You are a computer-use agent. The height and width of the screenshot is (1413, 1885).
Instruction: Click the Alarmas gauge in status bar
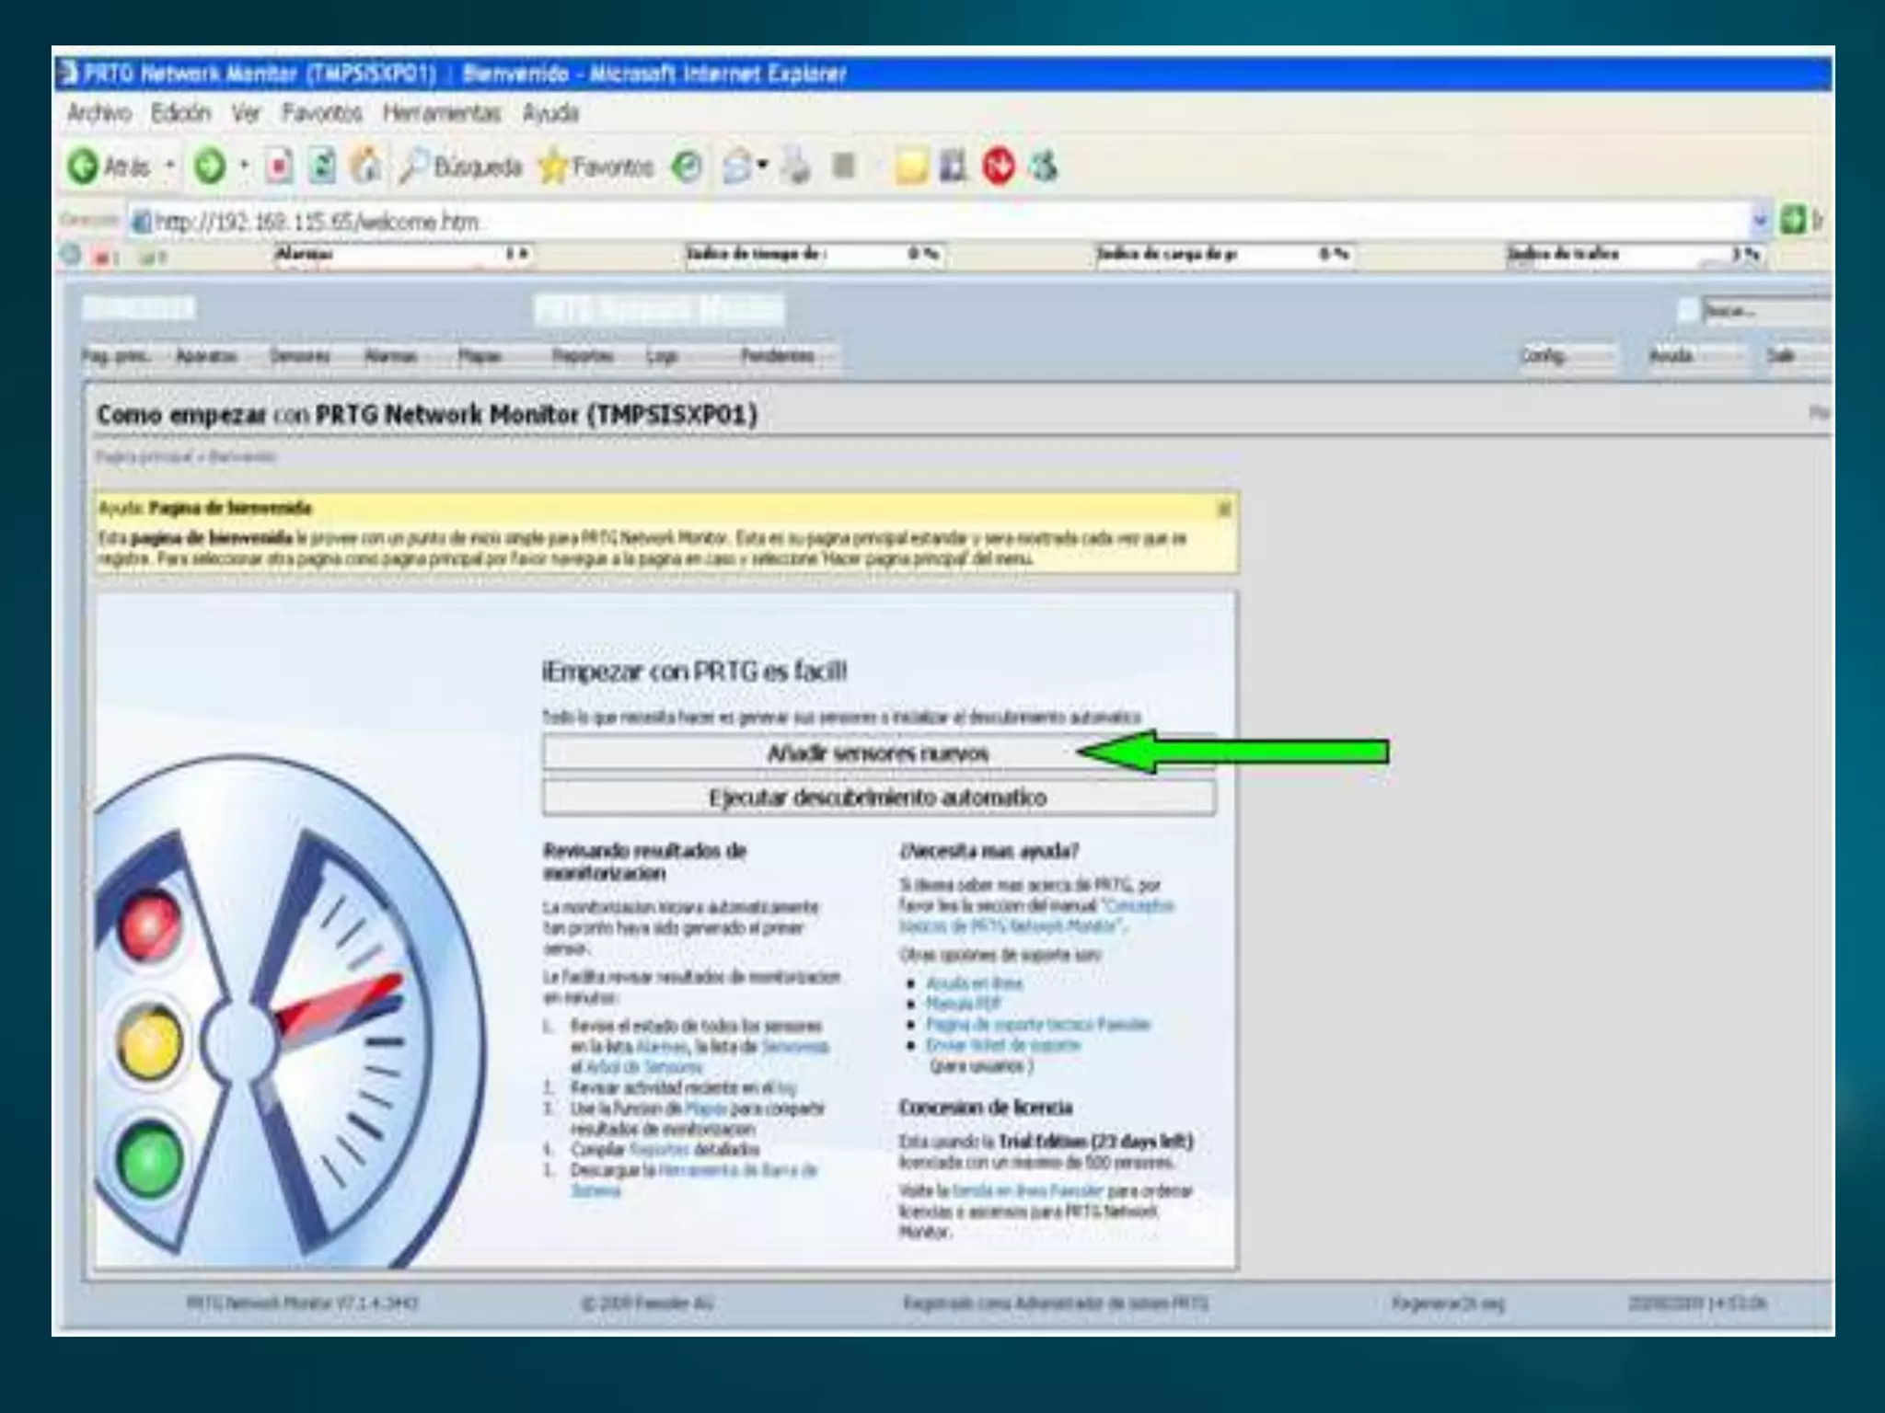403,255
